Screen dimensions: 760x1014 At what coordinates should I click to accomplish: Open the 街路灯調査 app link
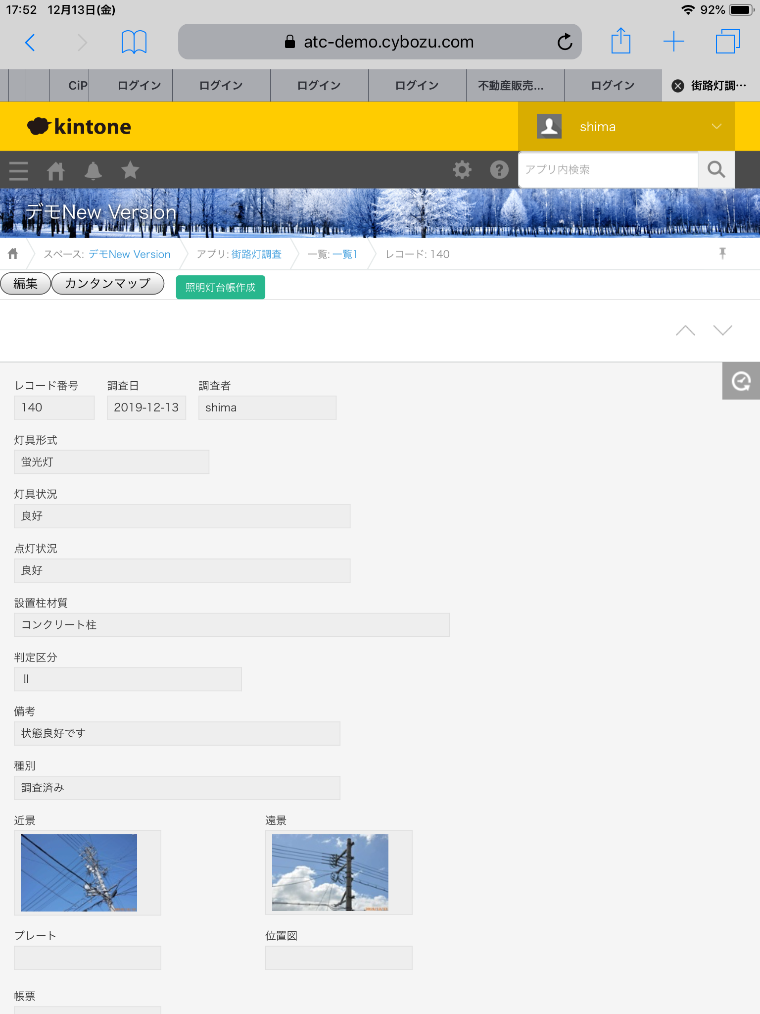tap(256, 254)
